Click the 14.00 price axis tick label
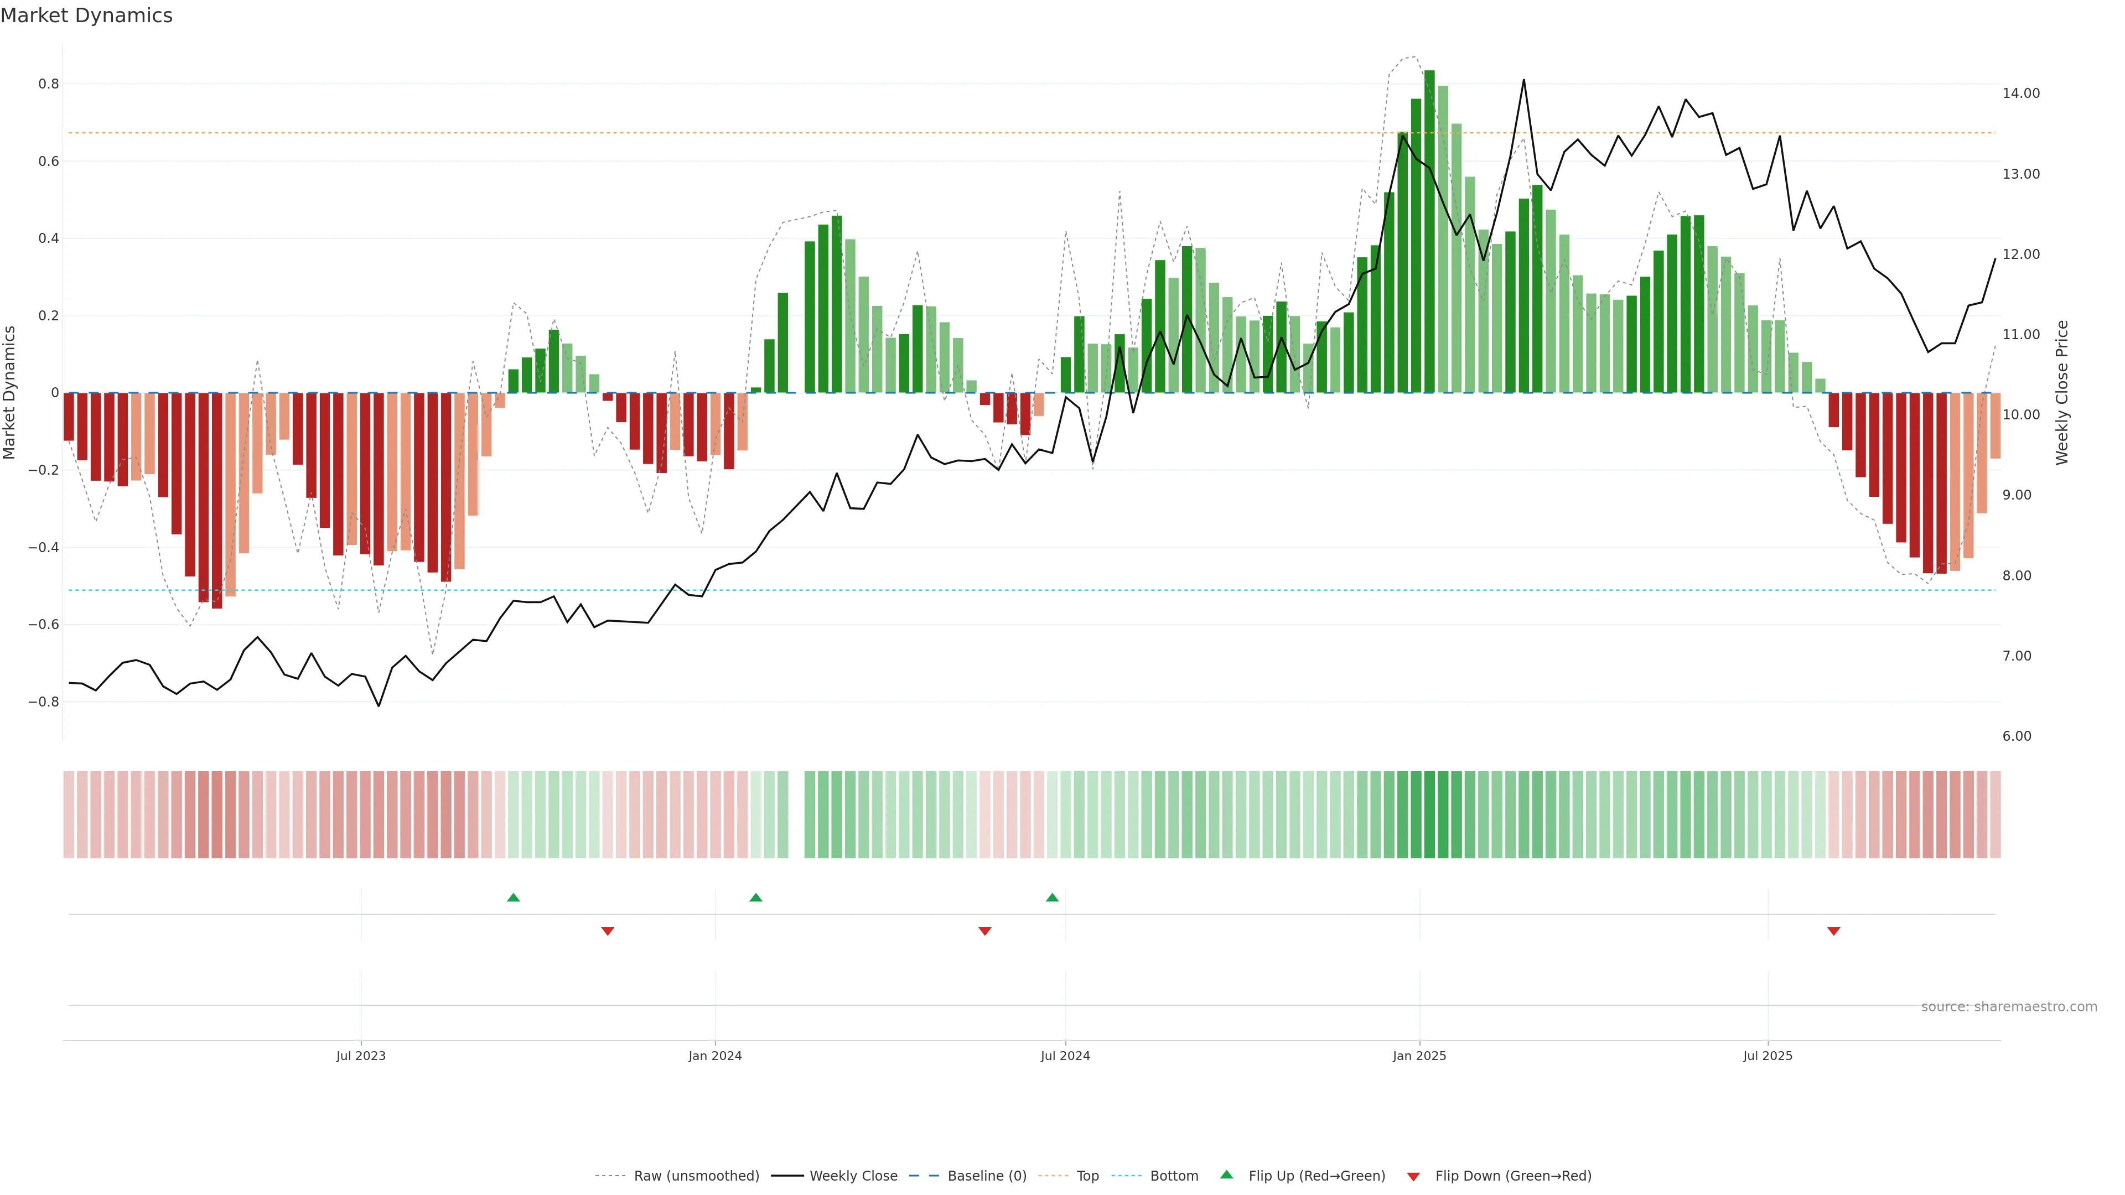The height and width of the screenshot is (1195, 2125). click(2020, 93)
